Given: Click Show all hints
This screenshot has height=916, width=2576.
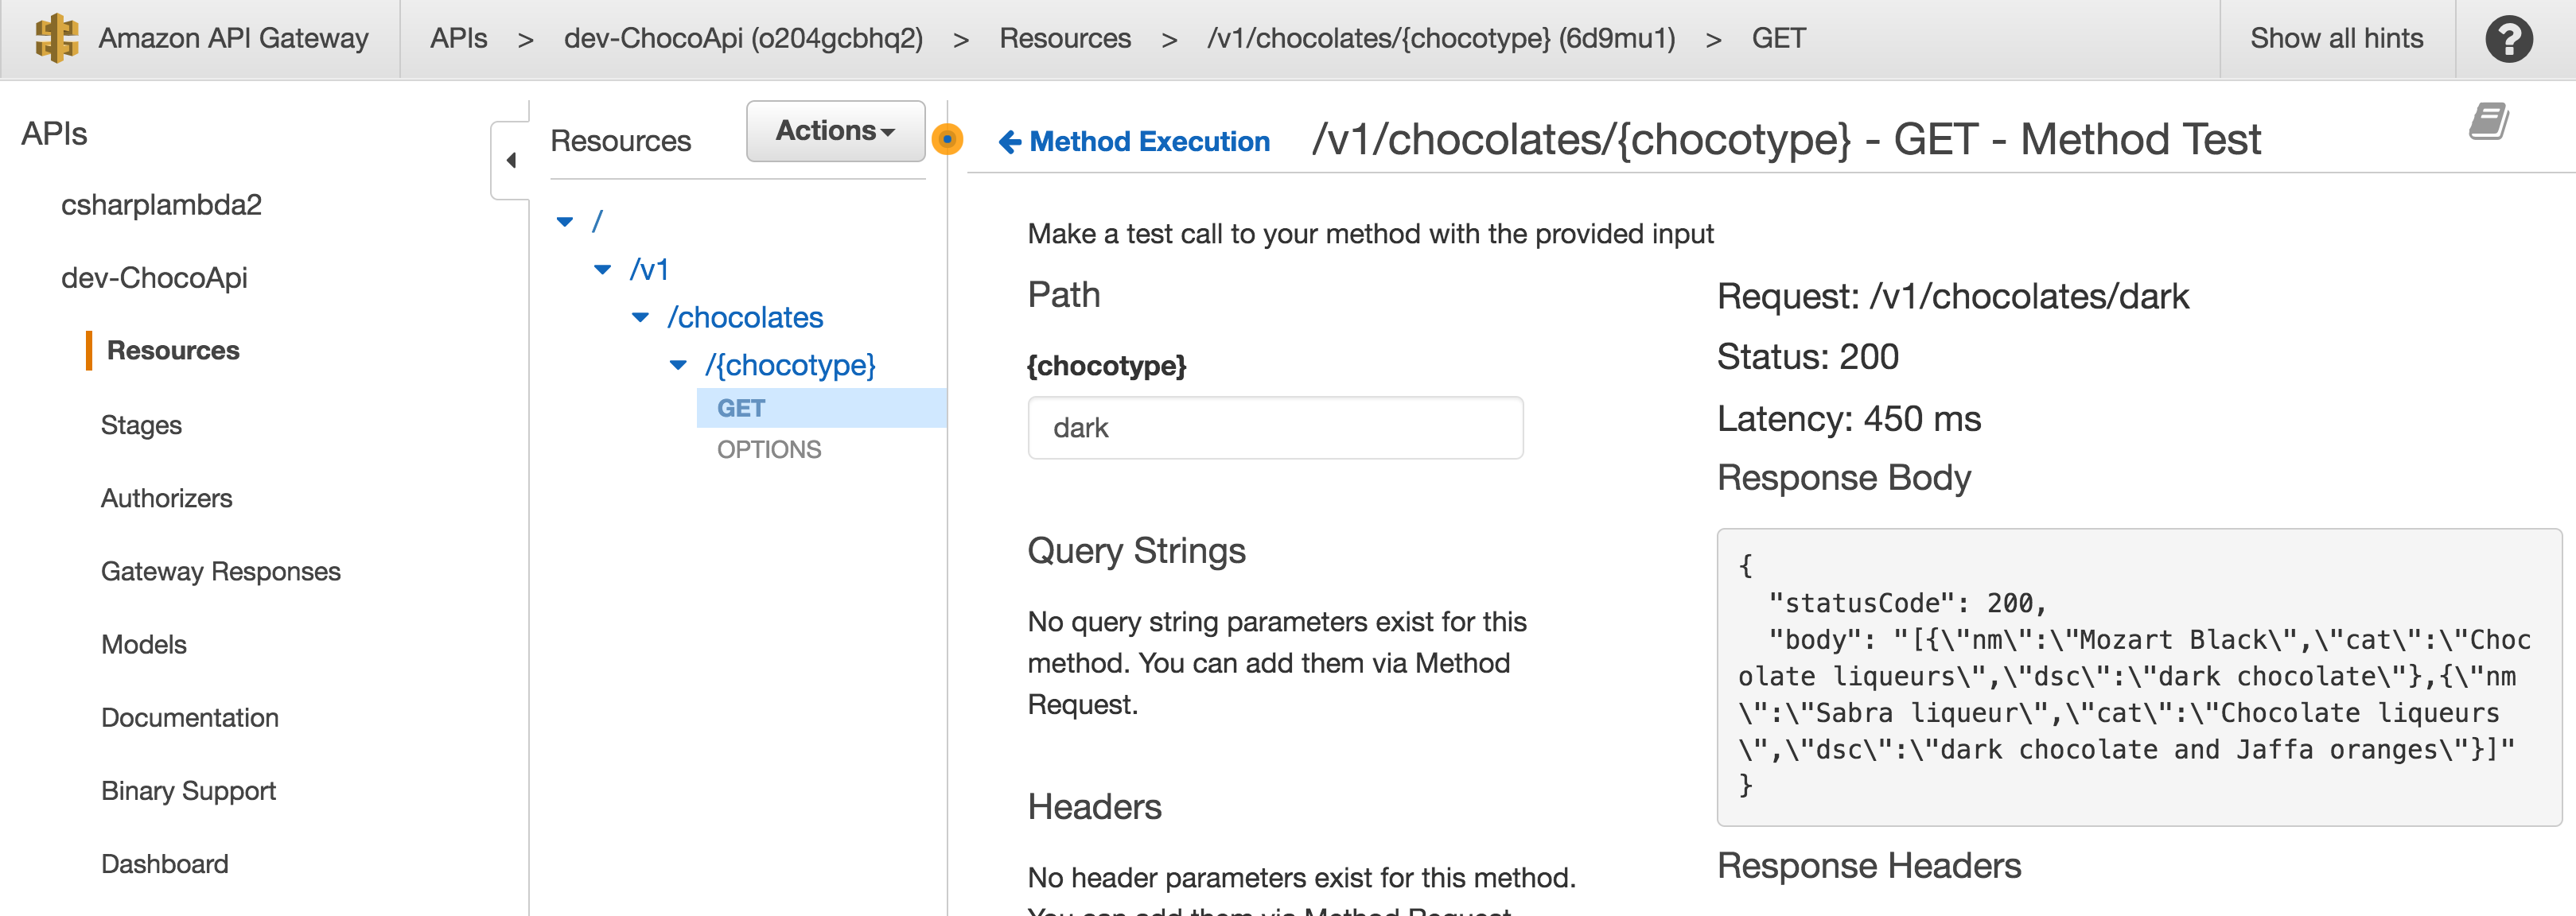Looking at the screenshot, I should tap(2336, 38).
